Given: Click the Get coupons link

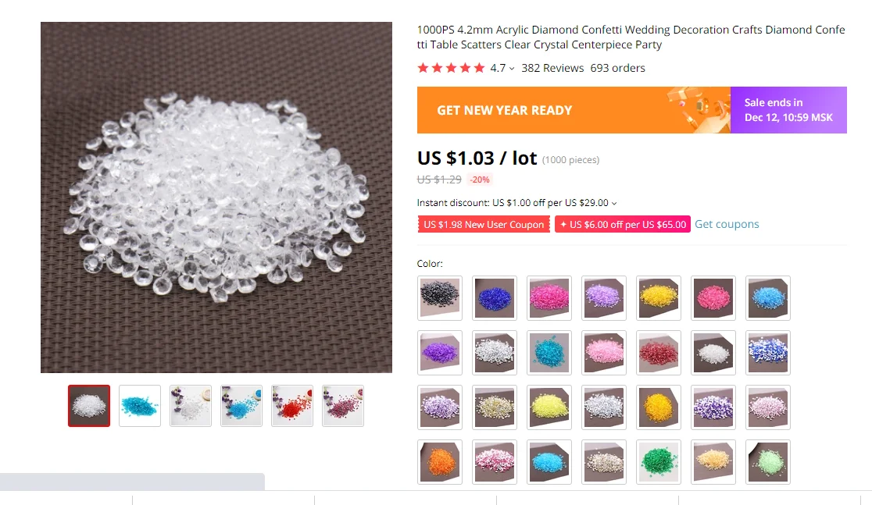Looking at the screenshot, I should tap(727, 224).
